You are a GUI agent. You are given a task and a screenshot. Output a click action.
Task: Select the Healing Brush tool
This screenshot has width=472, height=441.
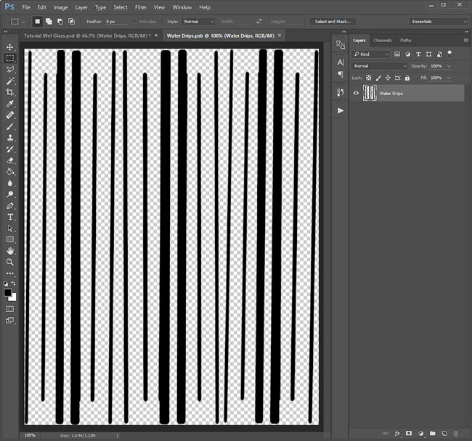(x=10, y=115)
